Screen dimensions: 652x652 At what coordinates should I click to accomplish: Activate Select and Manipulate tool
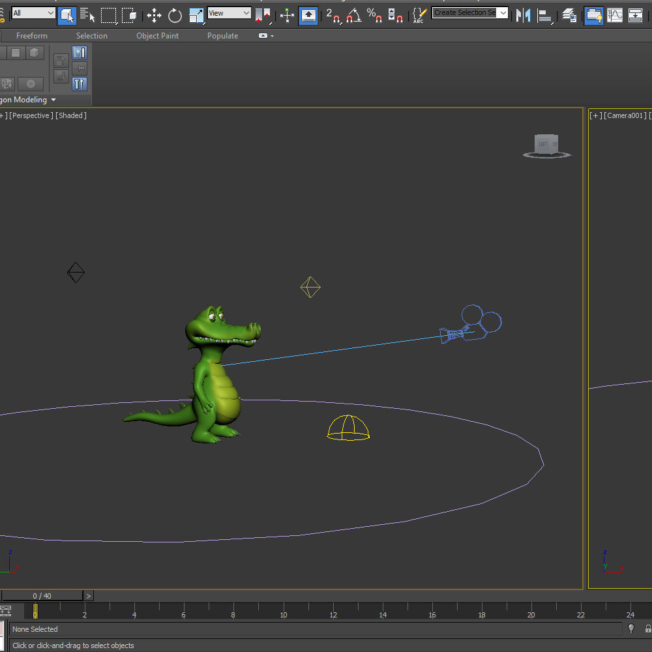287,16
